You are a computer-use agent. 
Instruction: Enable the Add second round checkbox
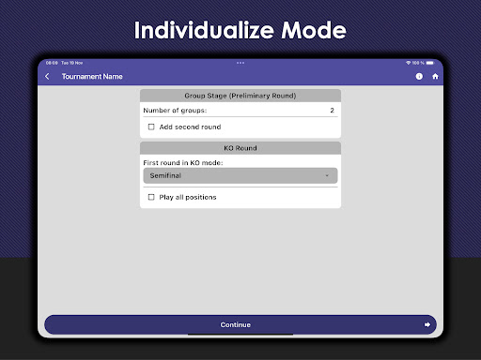coord(151,127)
